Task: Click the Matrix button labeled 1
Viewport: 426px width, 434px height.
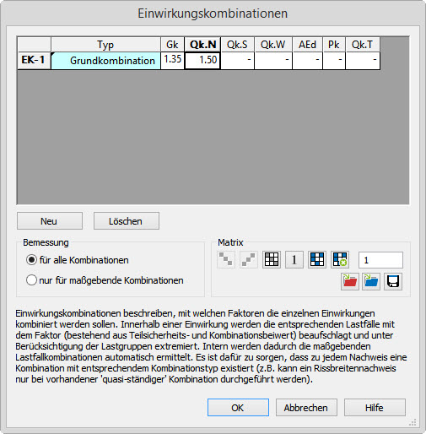Action: pyautogui.click(x=294, y=259)
